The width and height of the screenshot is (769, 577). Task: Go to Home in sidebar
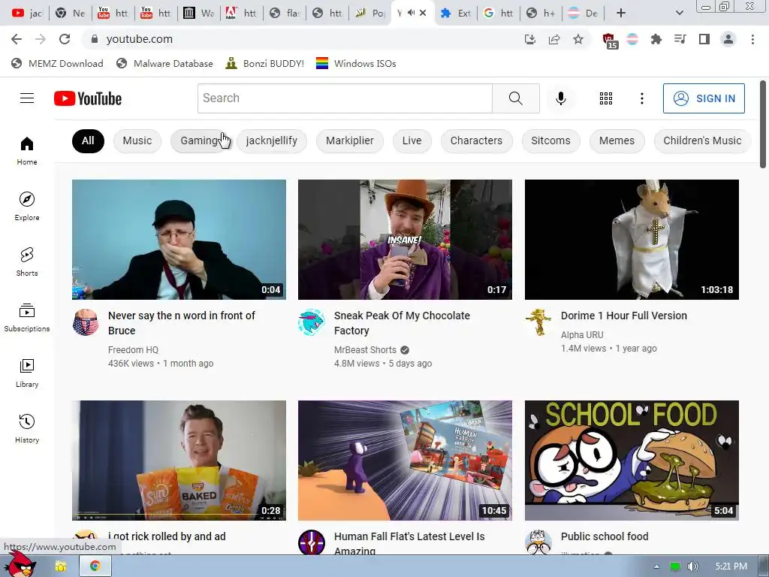tap(27, 150)
